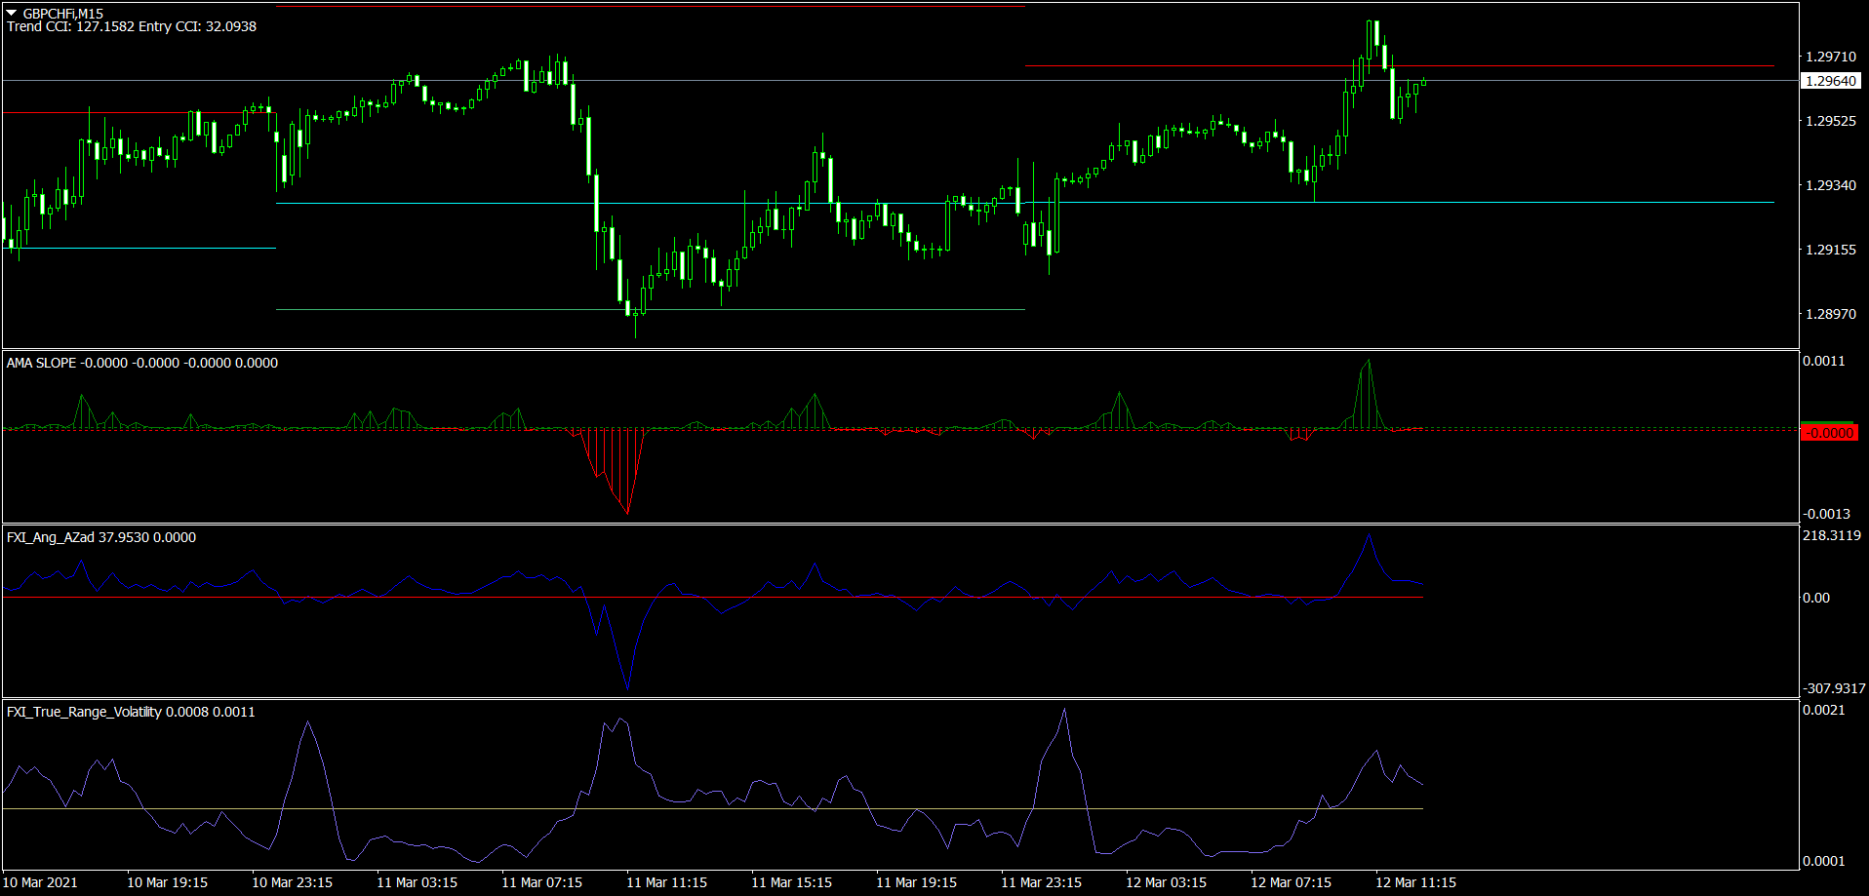Click the 0.0021 volatility scale maximum label
Screen dimensions: 1869x896
click(1823, 710)
